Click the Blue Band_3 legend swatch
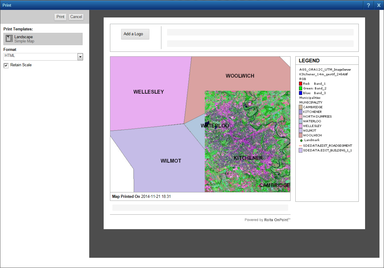Screen dimensions: 384x268 tap(300, 93)
